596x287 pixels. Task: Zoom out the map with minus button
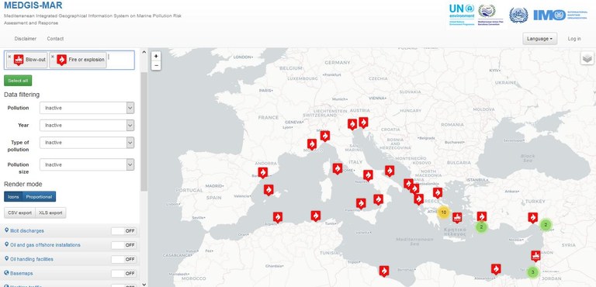(156, 65)
